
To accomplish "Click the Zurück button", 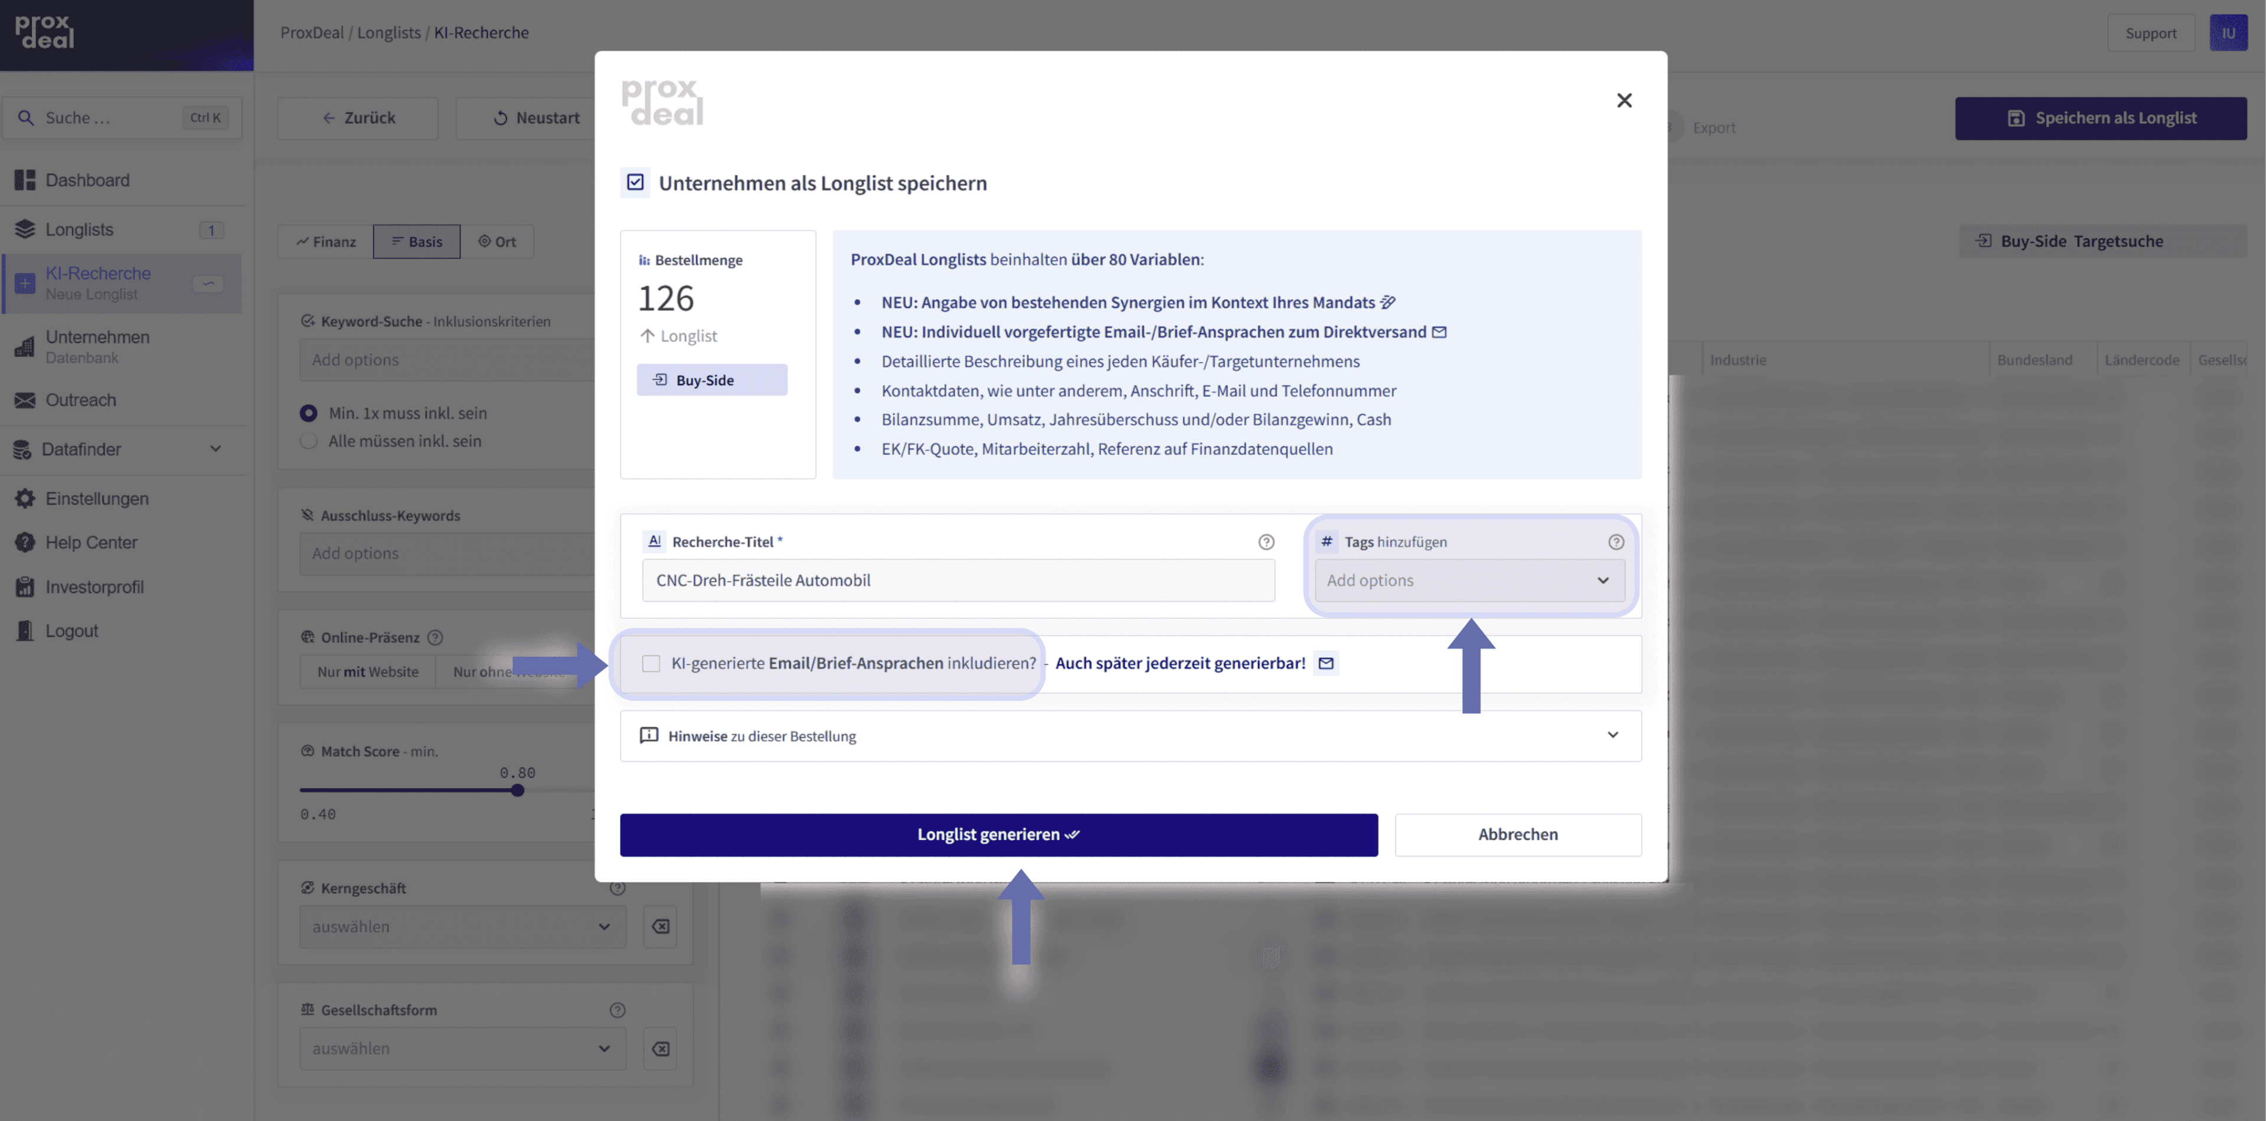I will [x=357, y=118].
